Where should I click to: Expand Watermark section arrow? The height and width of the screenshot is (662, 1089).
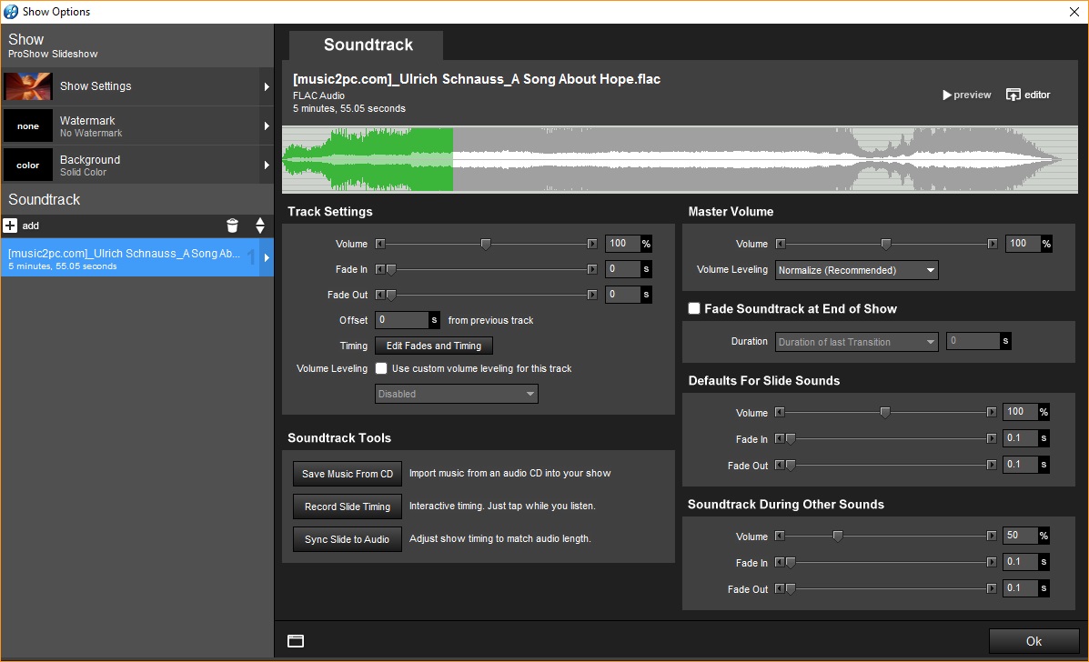point(266,125)
